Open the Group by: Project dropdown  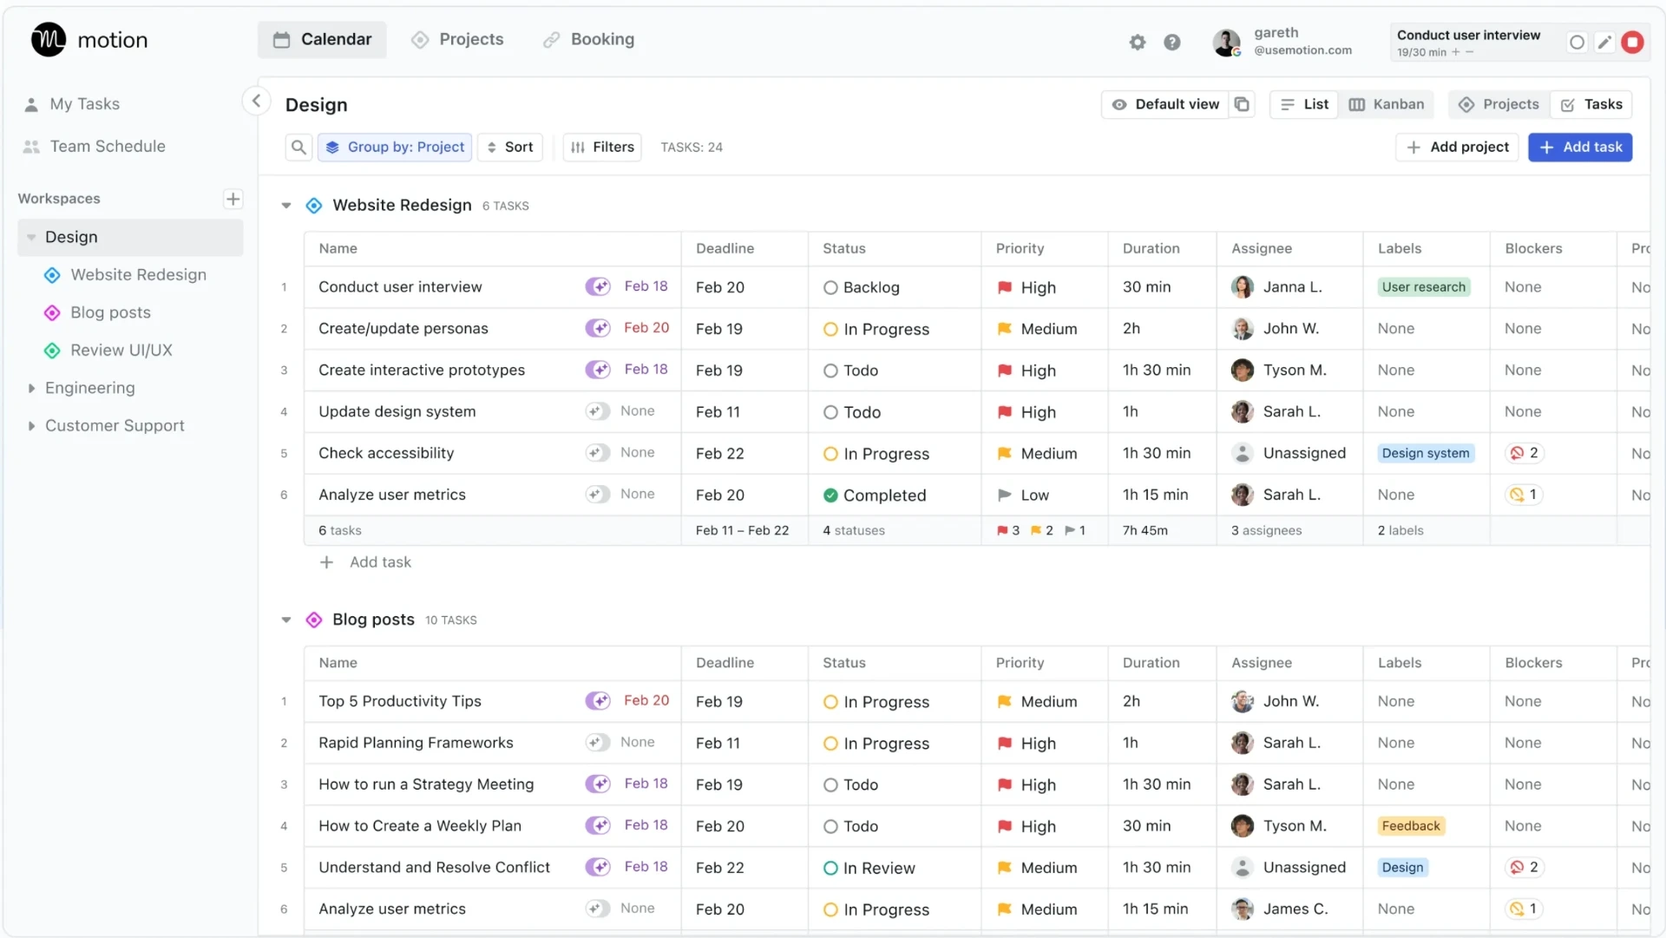(x=395, y=147)
